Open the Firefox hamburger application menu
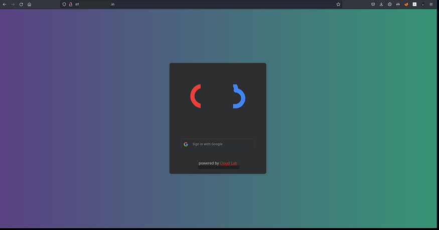This screenshot has height=230, width=439. click(x=431, y=4)
